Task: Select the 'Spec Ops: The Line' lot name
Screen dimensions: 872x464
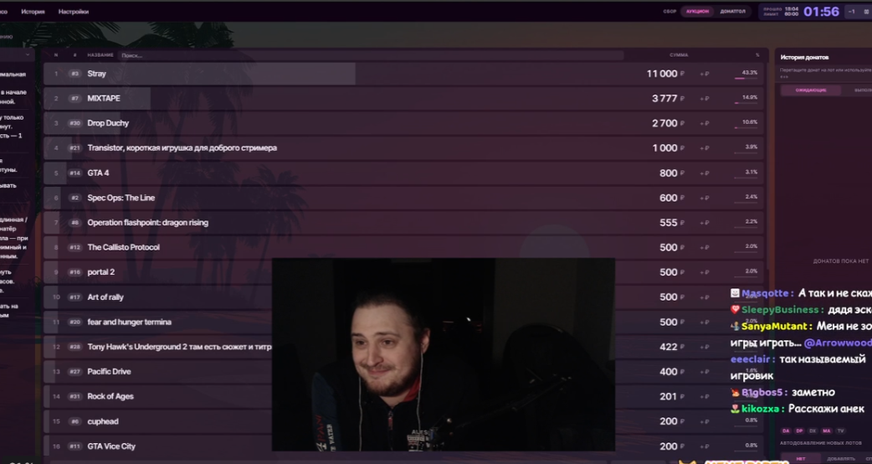Action: point(121,198)
